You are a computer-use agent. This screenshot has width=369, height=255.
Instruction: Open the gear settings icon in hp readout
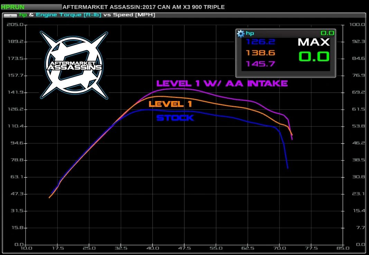(240, 34)
